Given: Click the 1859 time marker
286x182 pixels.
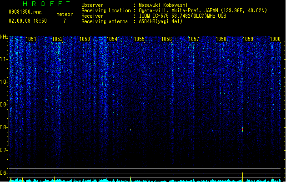Looking at the screenshot, I should pyautogui.click(x=248, y=39).
